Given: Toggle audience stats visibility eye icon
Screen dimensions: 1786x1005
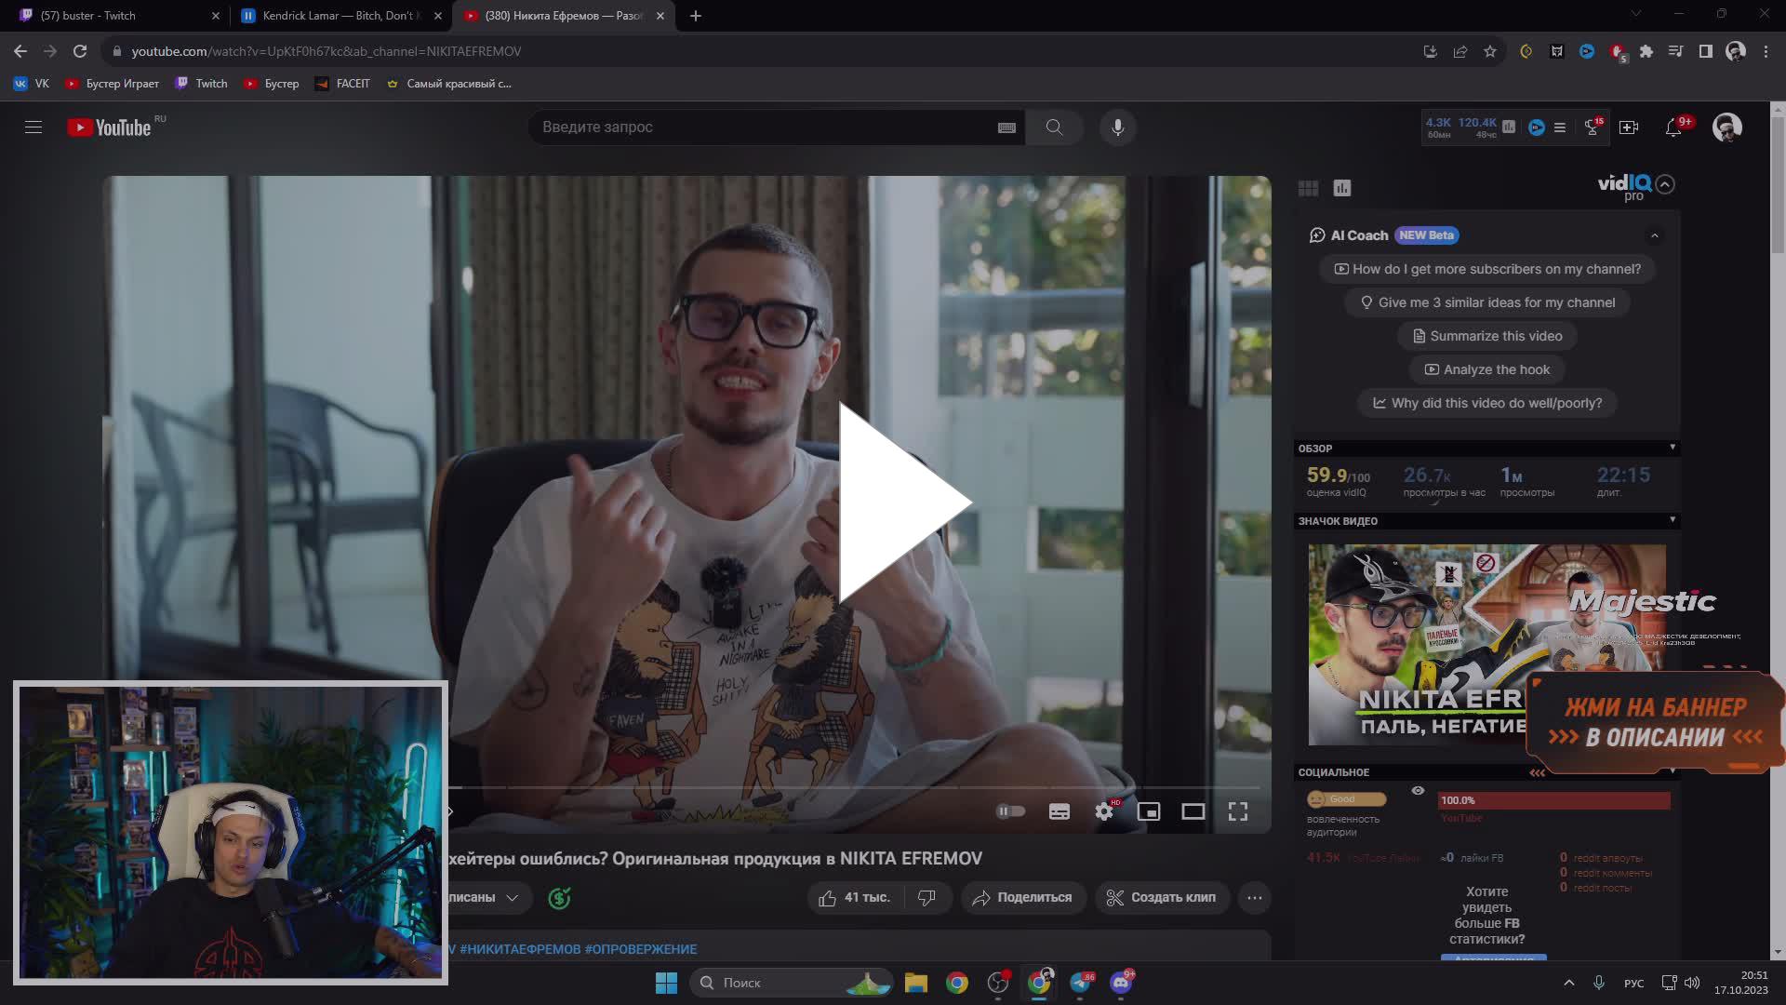Looking at the screenshot, I should pyautogui.click(x=1417, y=789).
